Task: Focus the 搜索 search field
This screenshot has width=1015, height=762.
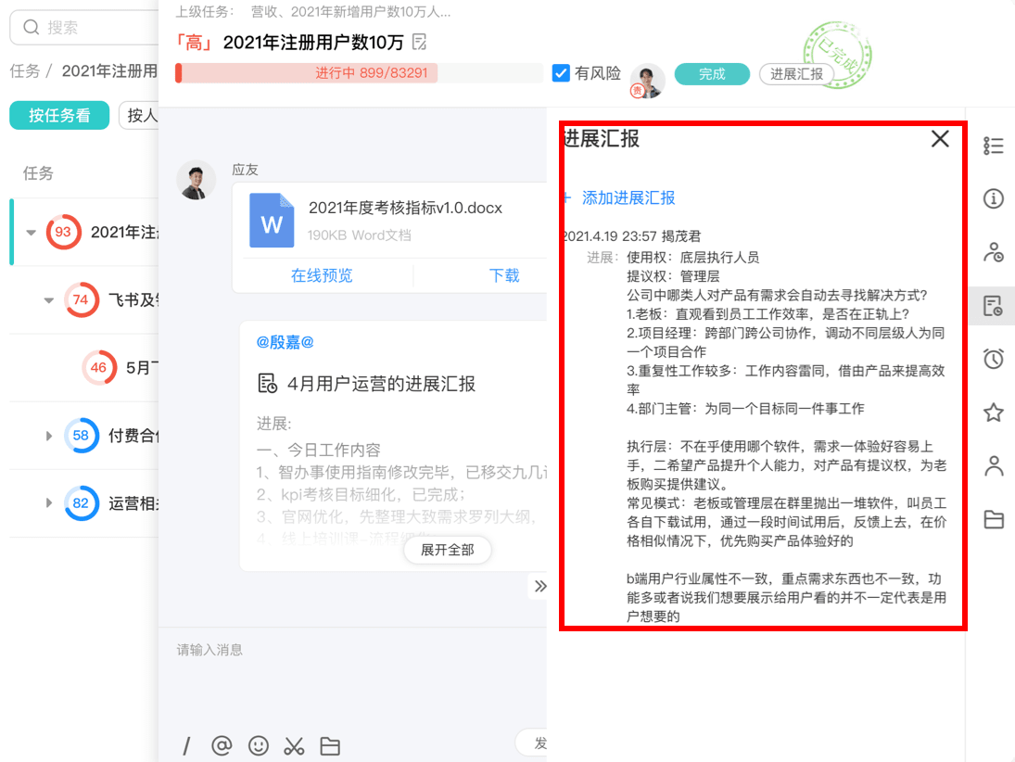Action: coord(84,27)
